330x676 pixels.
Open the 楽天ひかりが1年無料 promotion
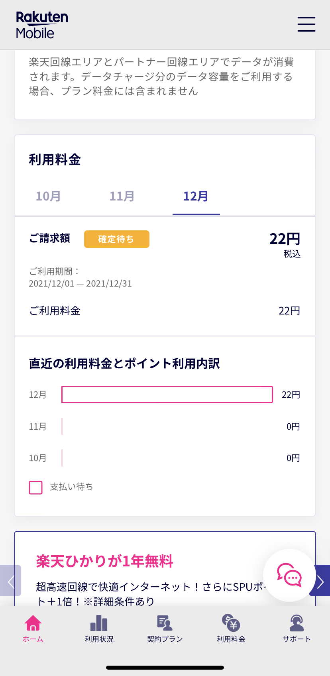(104, 561)
